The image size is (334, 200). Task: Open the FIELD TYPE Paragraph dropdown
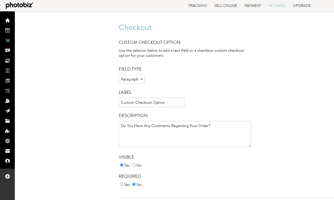coord(131,79)
